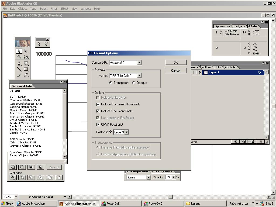Click the Opacity value field
Viewport: 276px width, 207px height.
(x=168, y=177)
